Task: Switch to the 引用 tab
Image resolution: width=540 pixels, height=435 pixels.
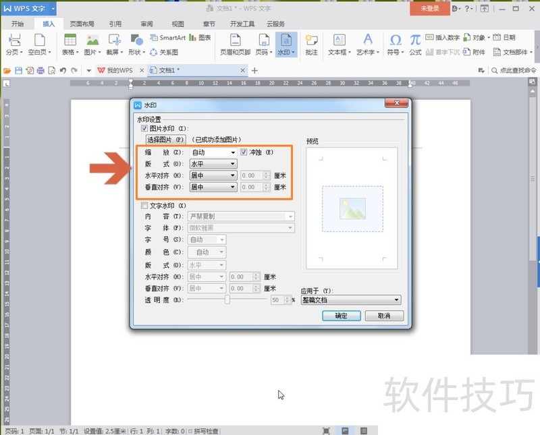Action: [115, 24]
